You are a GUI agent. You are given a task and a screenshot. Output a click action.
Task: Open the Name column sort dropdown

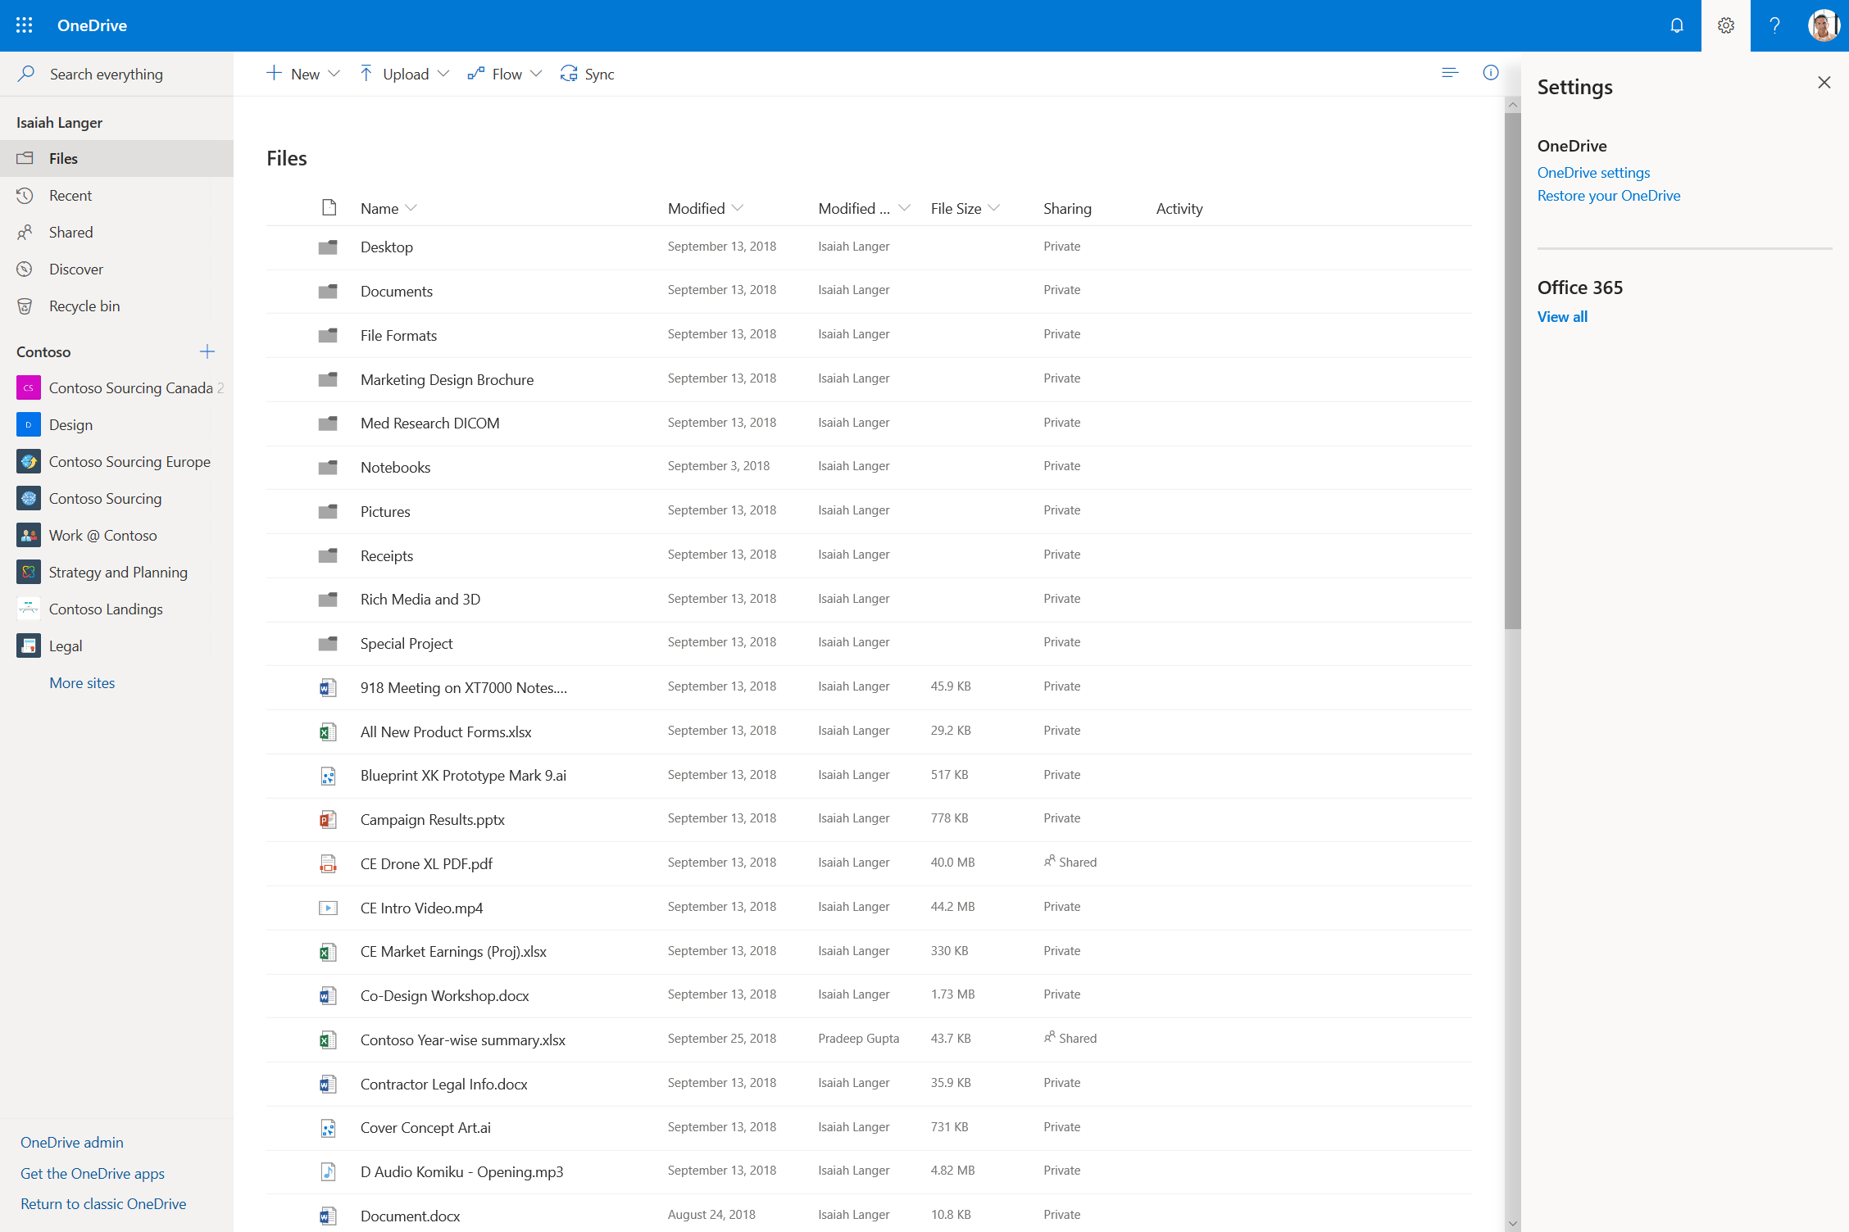tap(411, 208)
